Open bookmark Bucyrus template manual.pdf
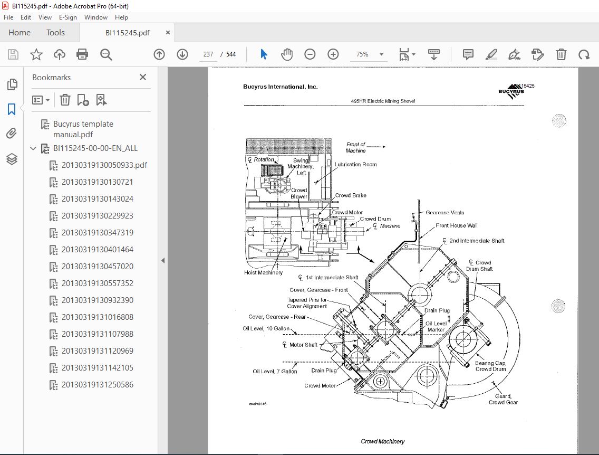Screen dimensions: 599x455 click(83, 129)
